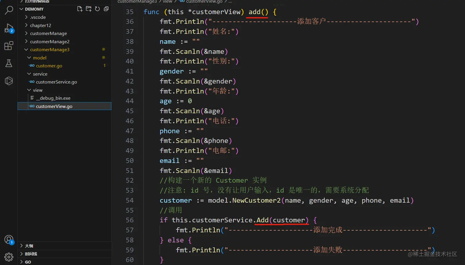Image resolution: width=465 pixels, height=265 pixels.
Task: Click fmt.Scanln(&email) on line 51
Action: tap(196, 171)
